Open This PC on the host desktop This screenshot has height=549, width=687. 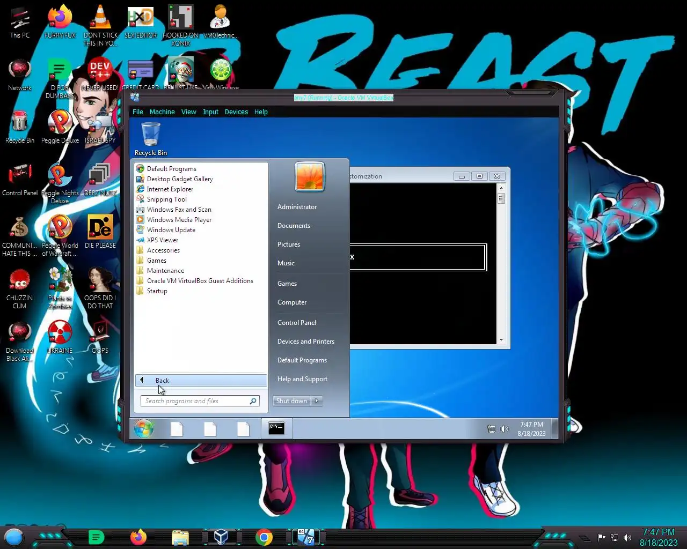tap(20, 23)
